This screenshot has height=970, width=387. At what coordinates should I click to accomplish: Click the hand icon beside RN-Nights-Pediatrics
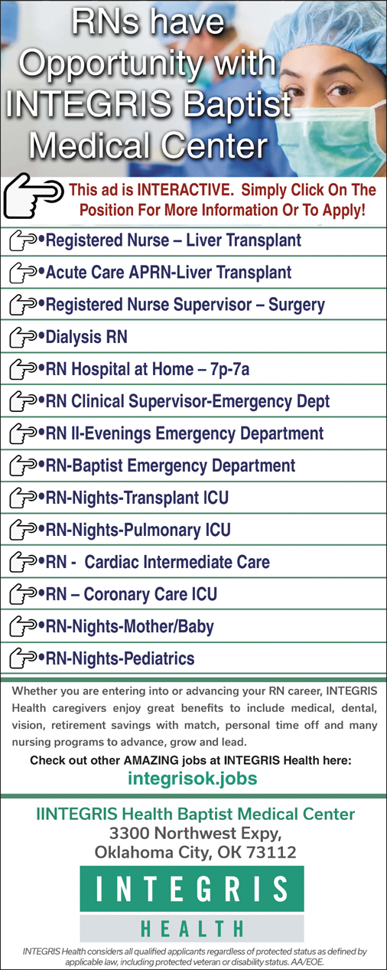click(23, 658)
